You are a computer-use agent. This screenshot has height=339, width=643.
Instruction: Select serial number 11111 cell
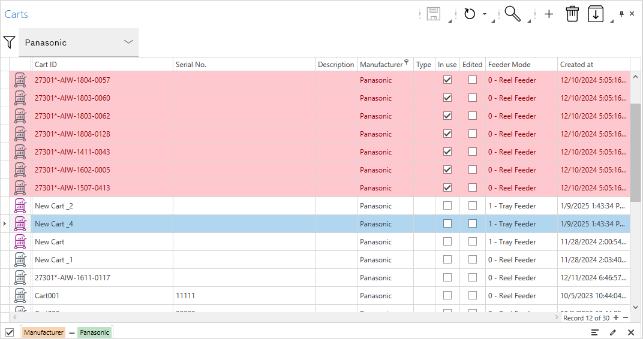(x=244, y=296)
